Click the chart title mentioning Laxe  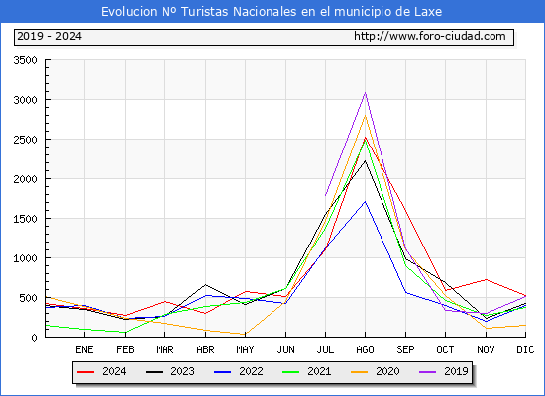pyautogui.click(x=272, y=12)
